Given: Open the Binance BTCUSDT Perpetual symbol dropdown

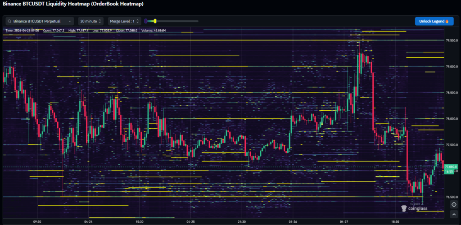Looking at the screenshot, I should [40, 21].
